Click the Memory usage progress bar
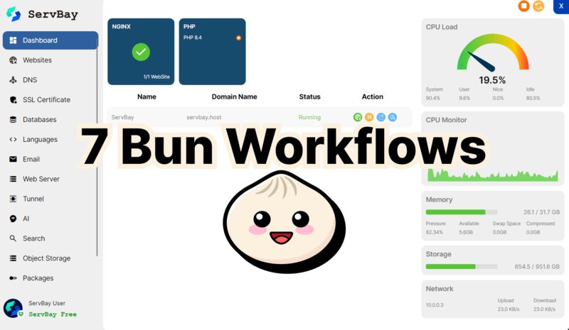The height and width of the screenshot is (330, 569). coord(461,211)
